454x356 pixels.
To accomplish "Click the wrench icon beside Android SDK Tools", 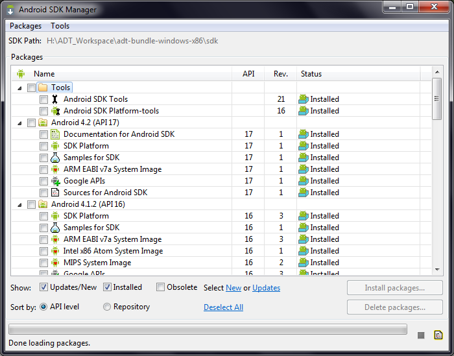I will [x=54, y=99].
